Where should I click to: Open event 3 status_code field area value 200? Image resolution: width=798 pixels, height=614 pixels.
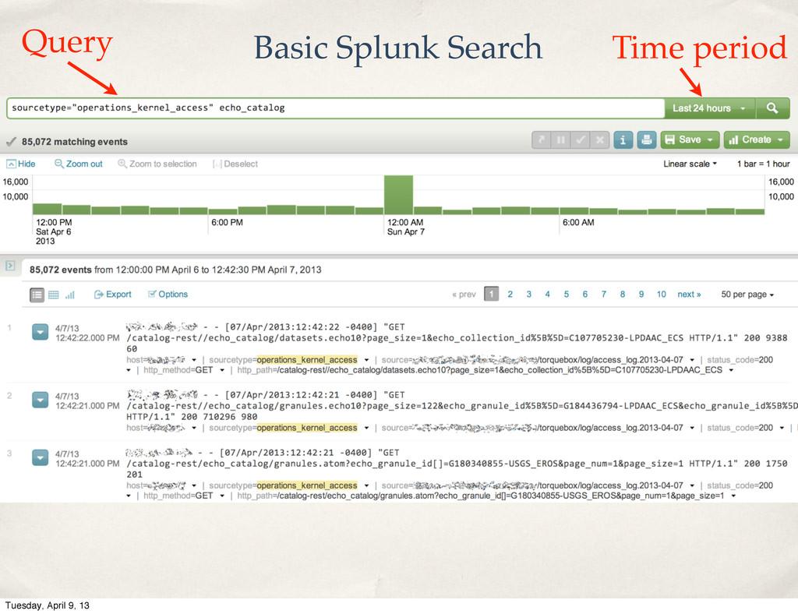pos(765,485)
